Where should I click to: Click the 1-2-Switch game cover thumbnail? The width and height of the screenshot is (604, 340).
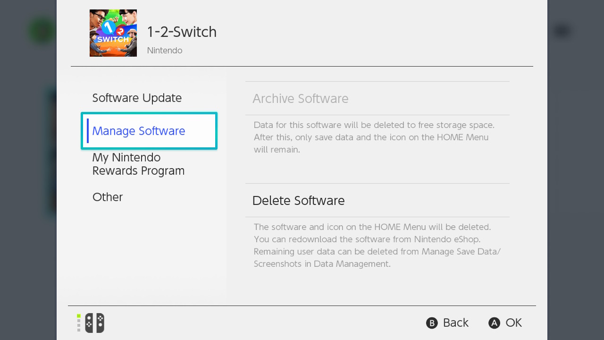113,33
